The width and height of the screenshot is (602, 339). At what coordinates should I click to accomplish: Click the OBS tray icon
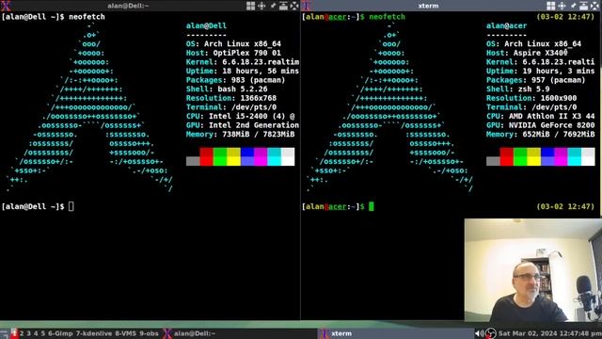490,333
